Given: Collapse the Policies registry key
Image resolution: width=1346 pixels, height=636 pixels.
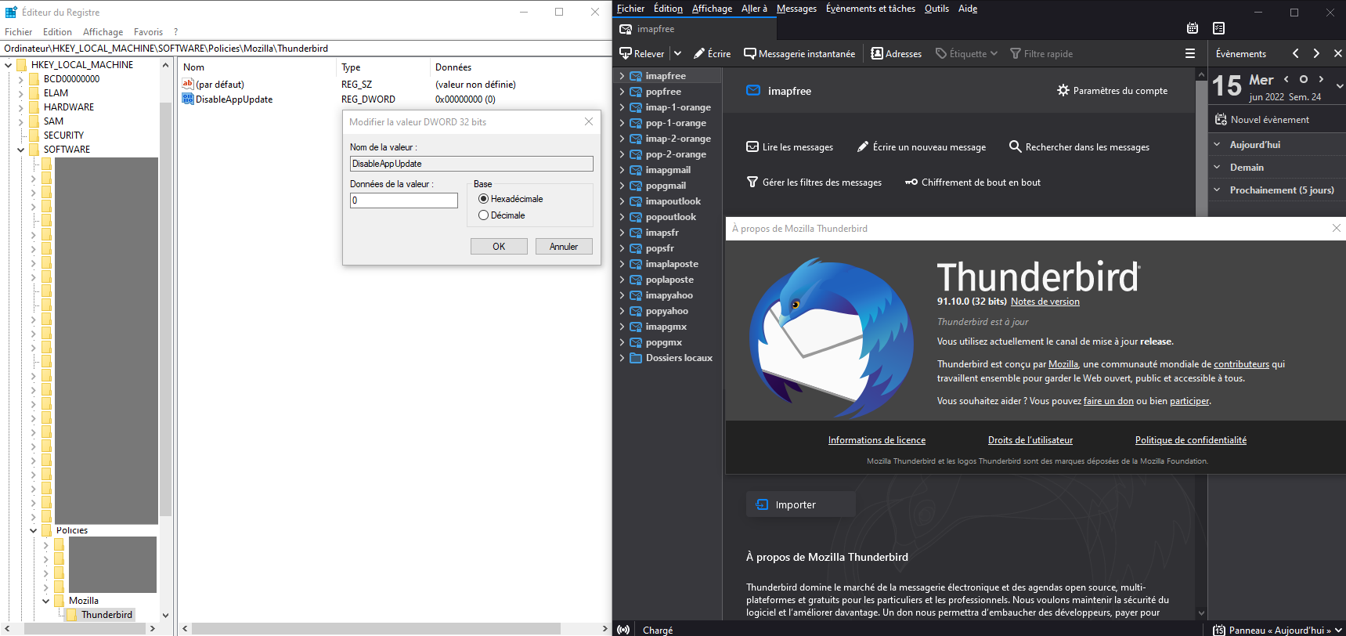Looking at the screenshot, I should coord(34,530).
